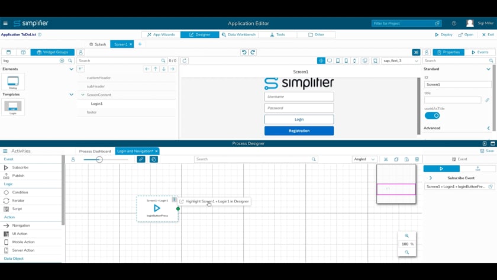Click Highlight Screen1 Login1 in Designer
This screenshot has width=497, height=280.
point(214,201)
